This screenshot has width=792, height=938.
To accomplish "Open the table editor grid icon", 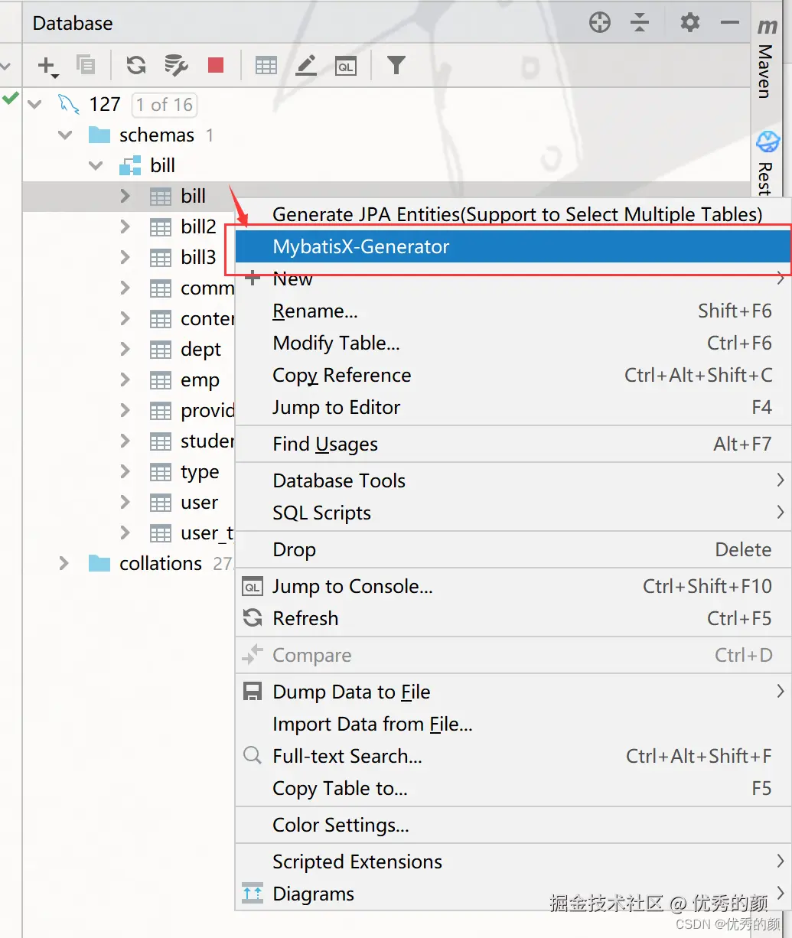I will pyautogui.click(x=266, y=66).
